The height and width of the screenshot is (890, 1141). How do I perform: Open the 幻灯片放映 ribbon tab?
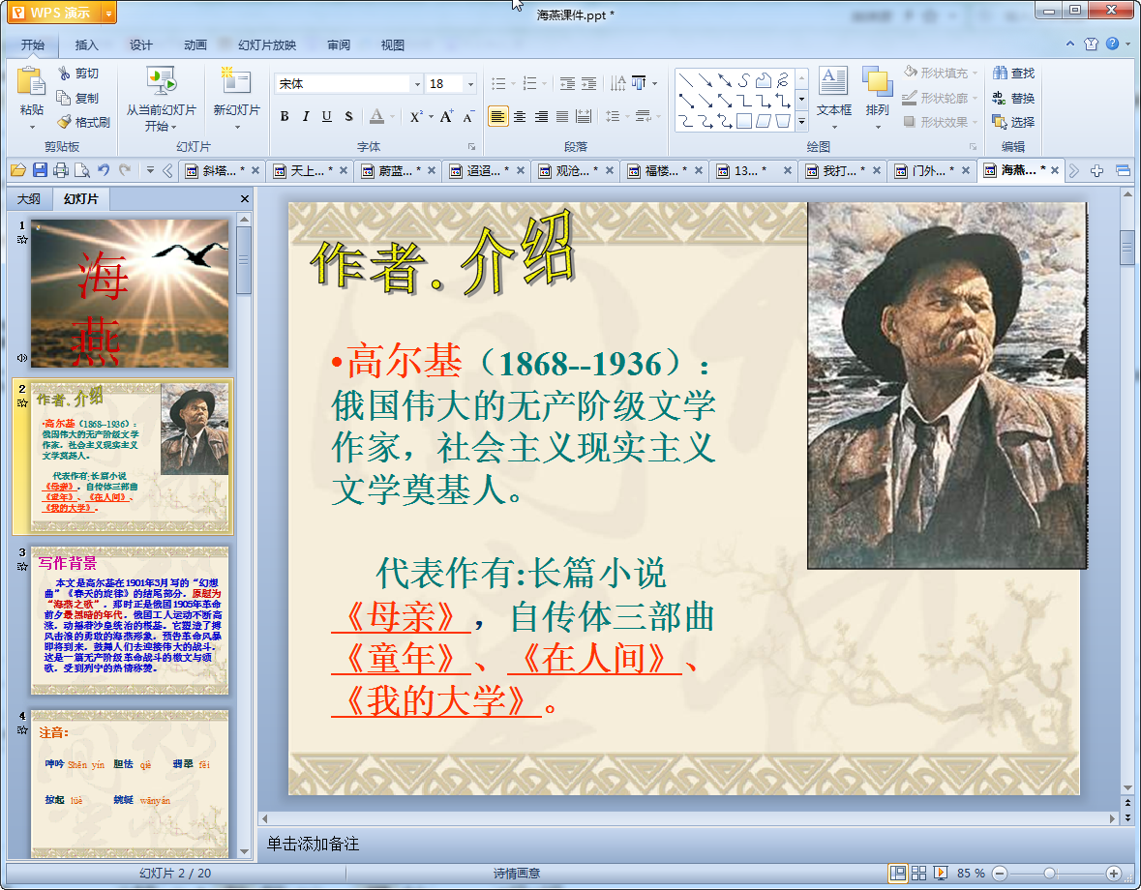(x=267, y=45)
